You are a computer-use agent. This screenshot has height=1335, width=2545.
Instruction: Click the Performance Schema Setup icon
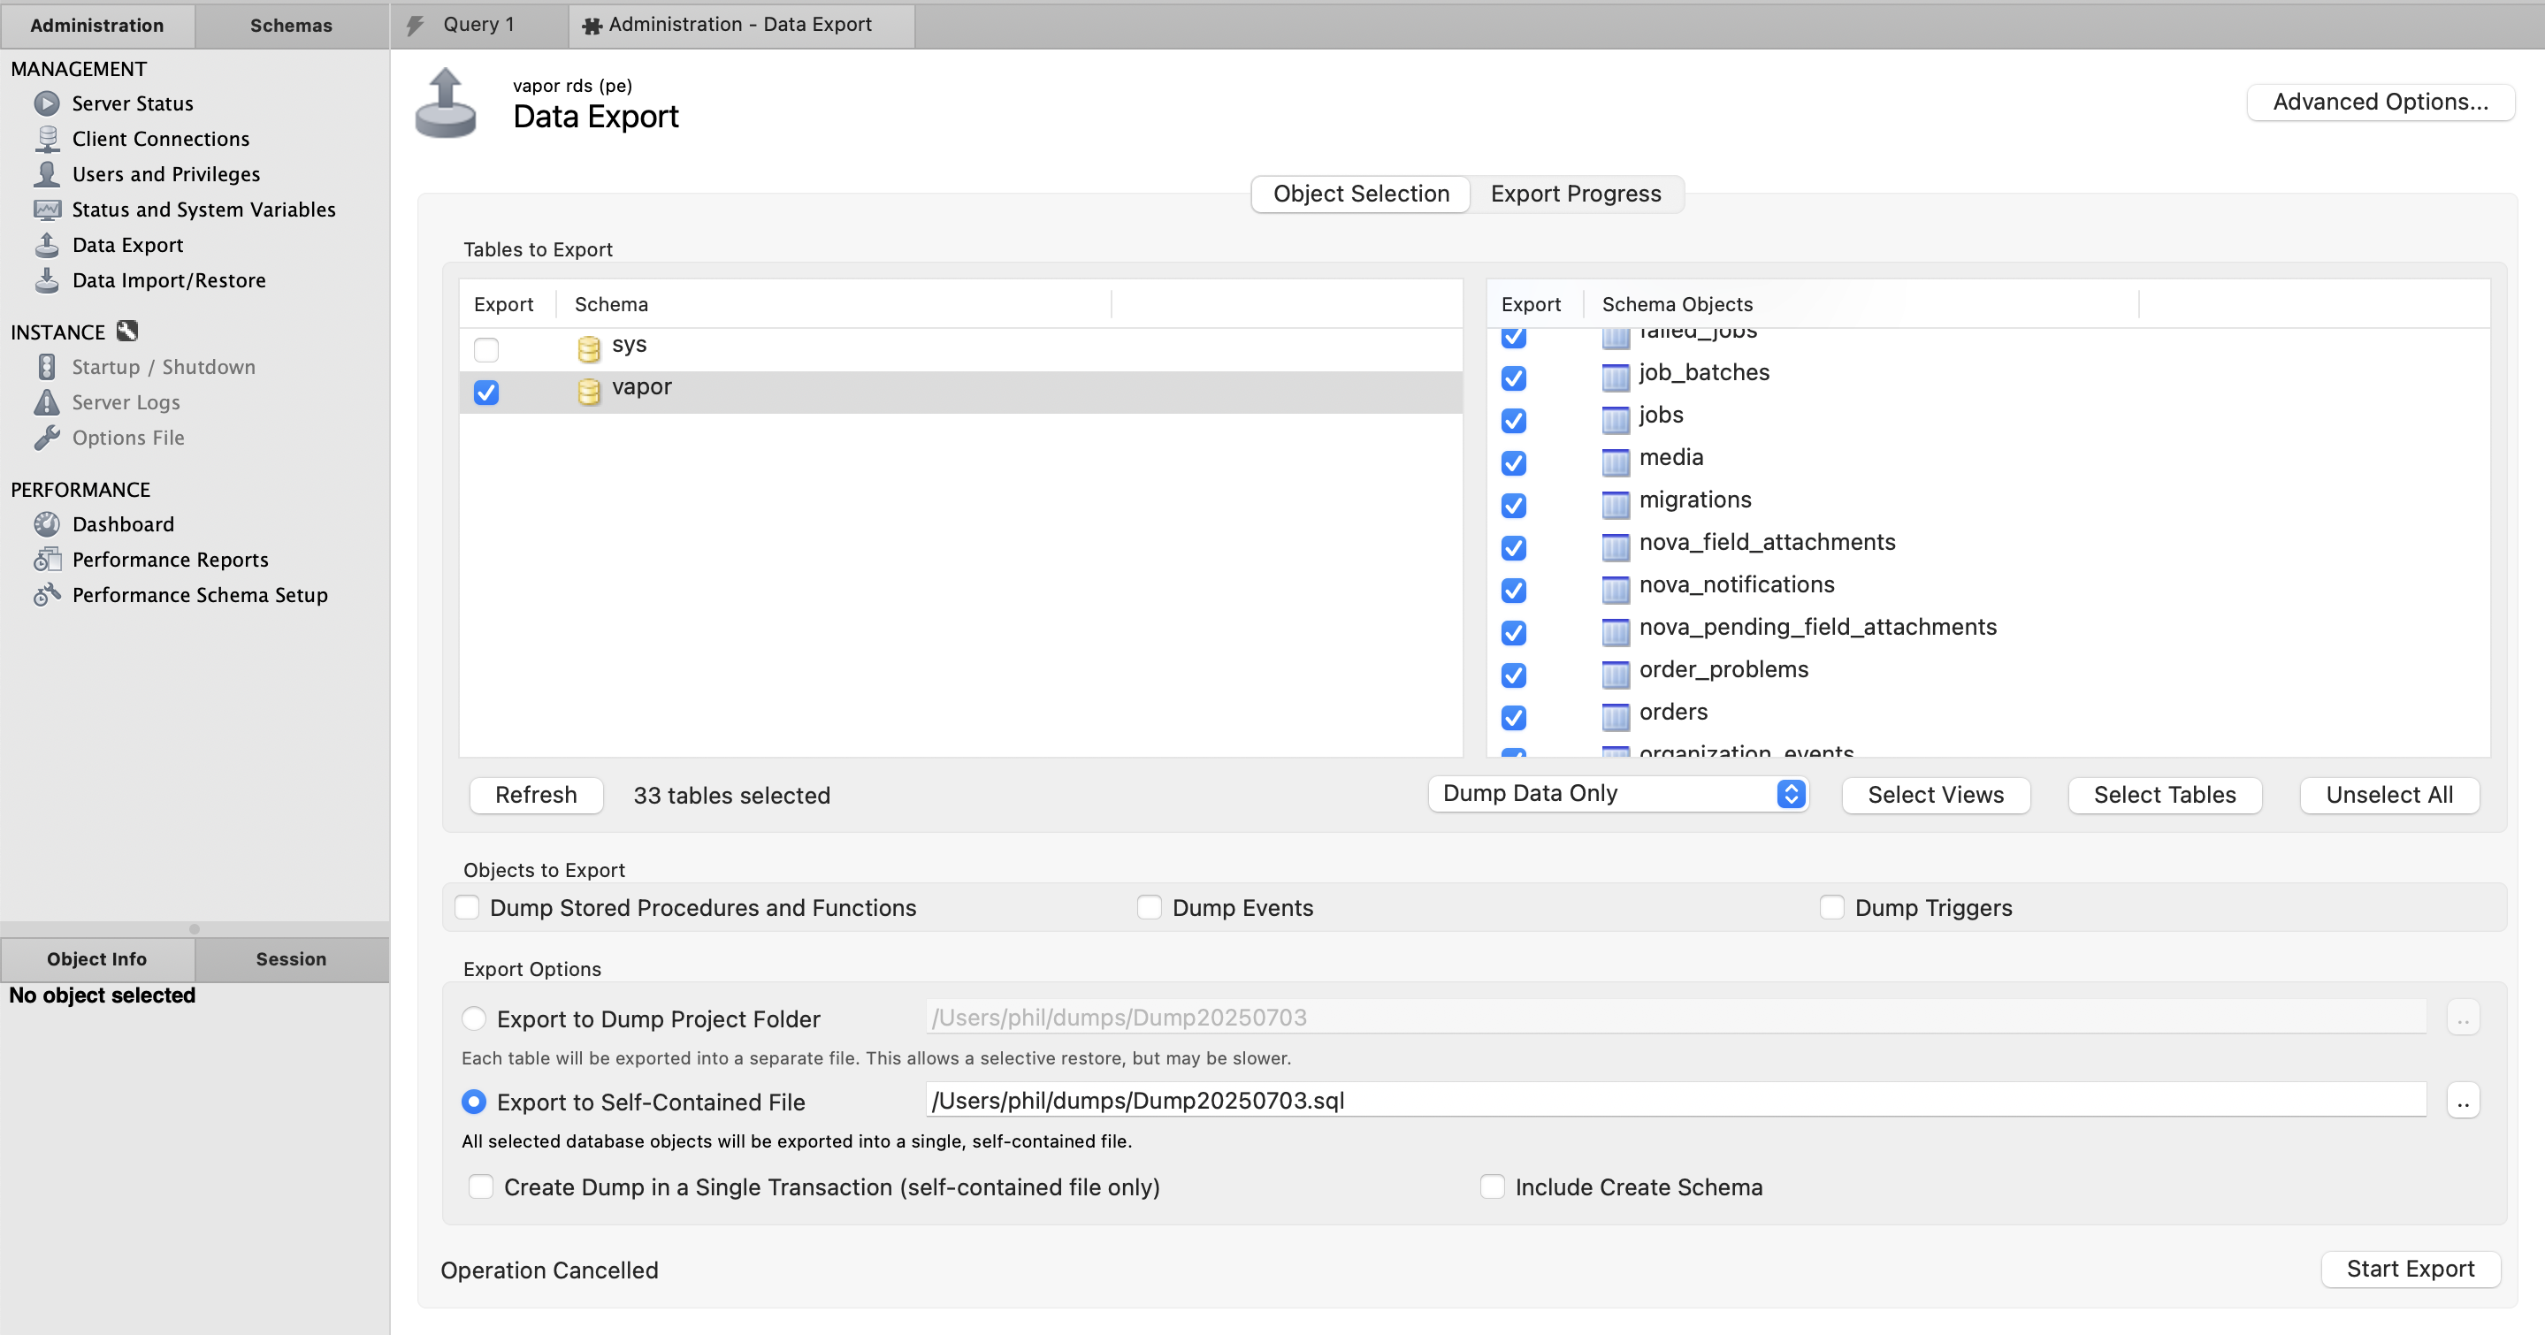(47, 595)
